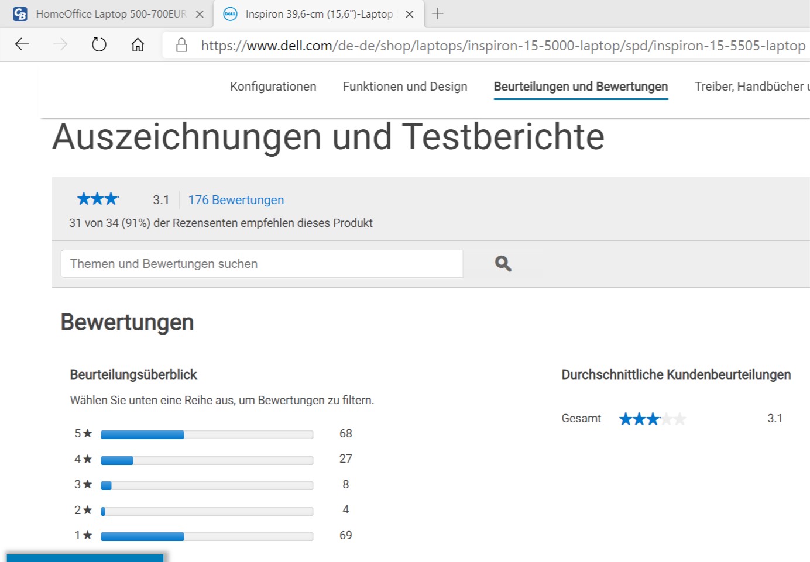Screen dimensions: 810x562
Task: Select the Inspiron 39,6-cm (15,6")-Laptop tab
Action: point(319,14)
